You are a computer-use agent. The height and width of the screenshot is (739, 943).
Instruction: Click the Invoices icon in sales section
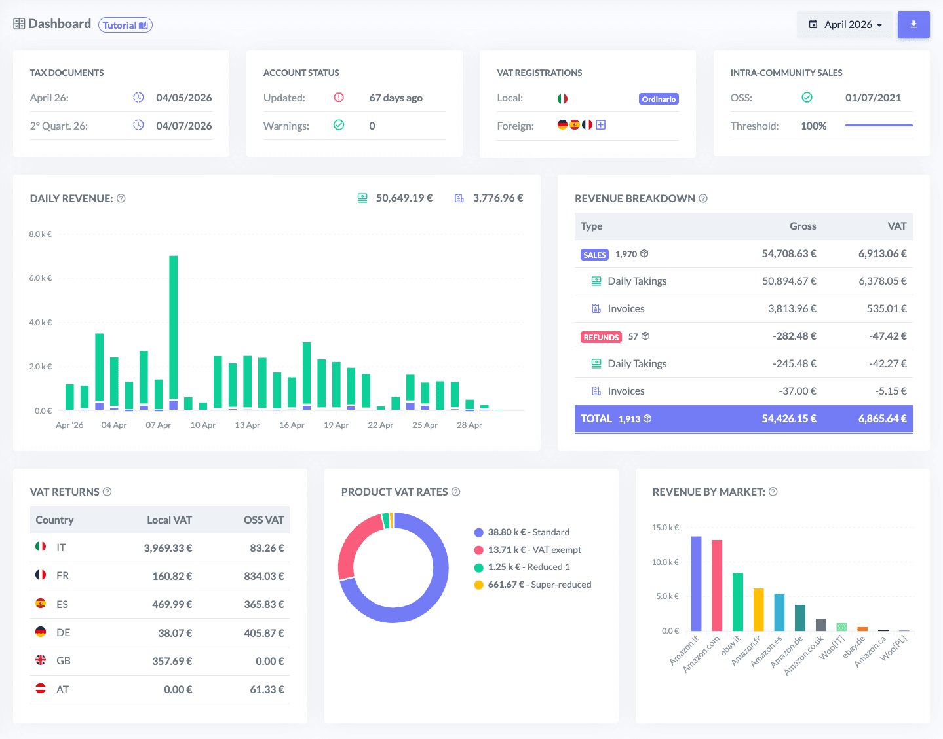(596, 308)
